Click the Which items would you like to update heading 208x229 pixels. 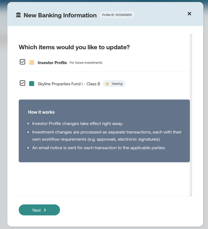point(74,47)
